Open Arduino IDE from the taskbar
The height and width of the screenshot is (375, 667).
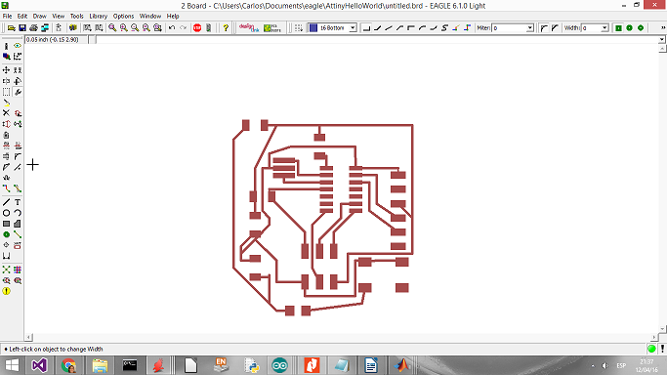coord(279,365)
